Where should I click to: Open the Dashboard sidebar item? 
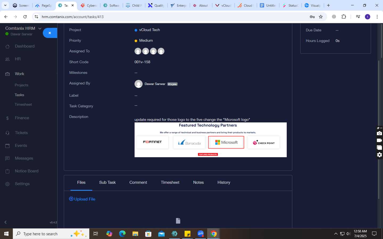click(x=25, y=46)
